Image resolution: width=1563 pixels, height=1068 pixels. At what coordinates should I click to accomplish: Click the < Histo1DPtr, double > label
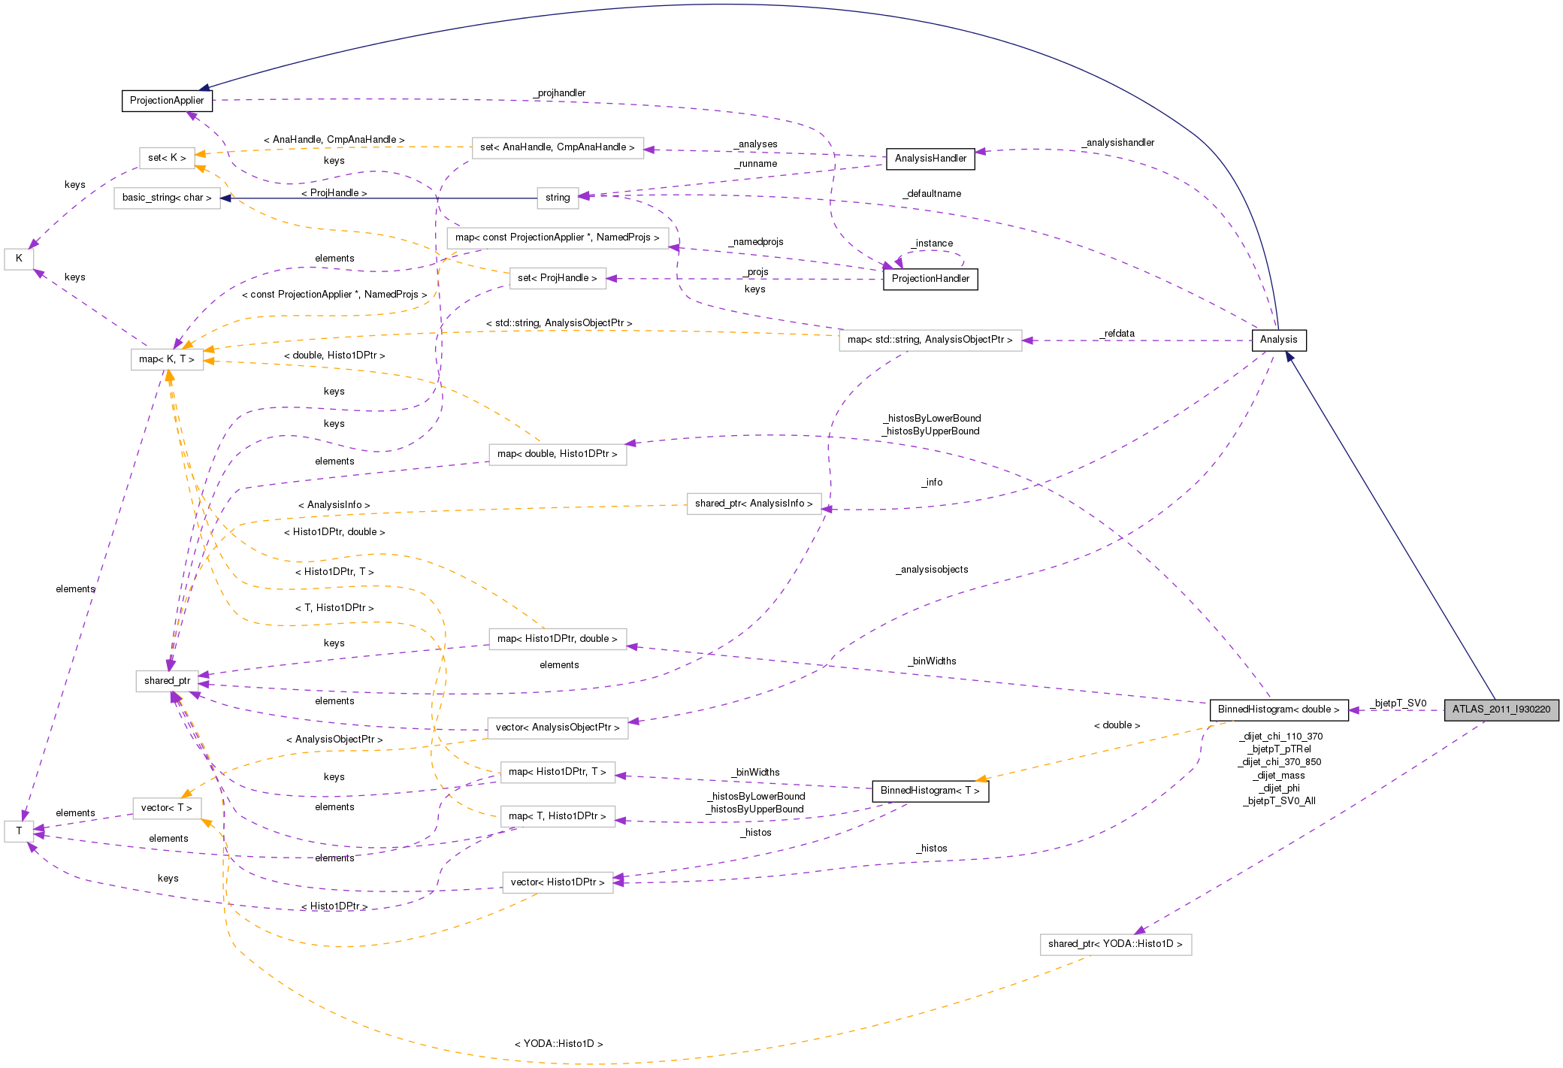pos(334,532)
